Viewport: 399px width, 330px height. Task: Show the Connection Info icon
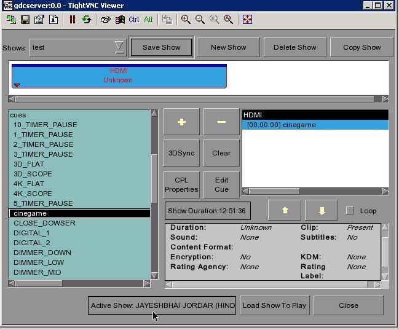[53, 20]
